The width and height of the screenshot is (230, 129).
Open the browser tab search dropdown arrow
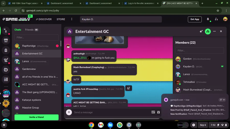click(3, 3)
